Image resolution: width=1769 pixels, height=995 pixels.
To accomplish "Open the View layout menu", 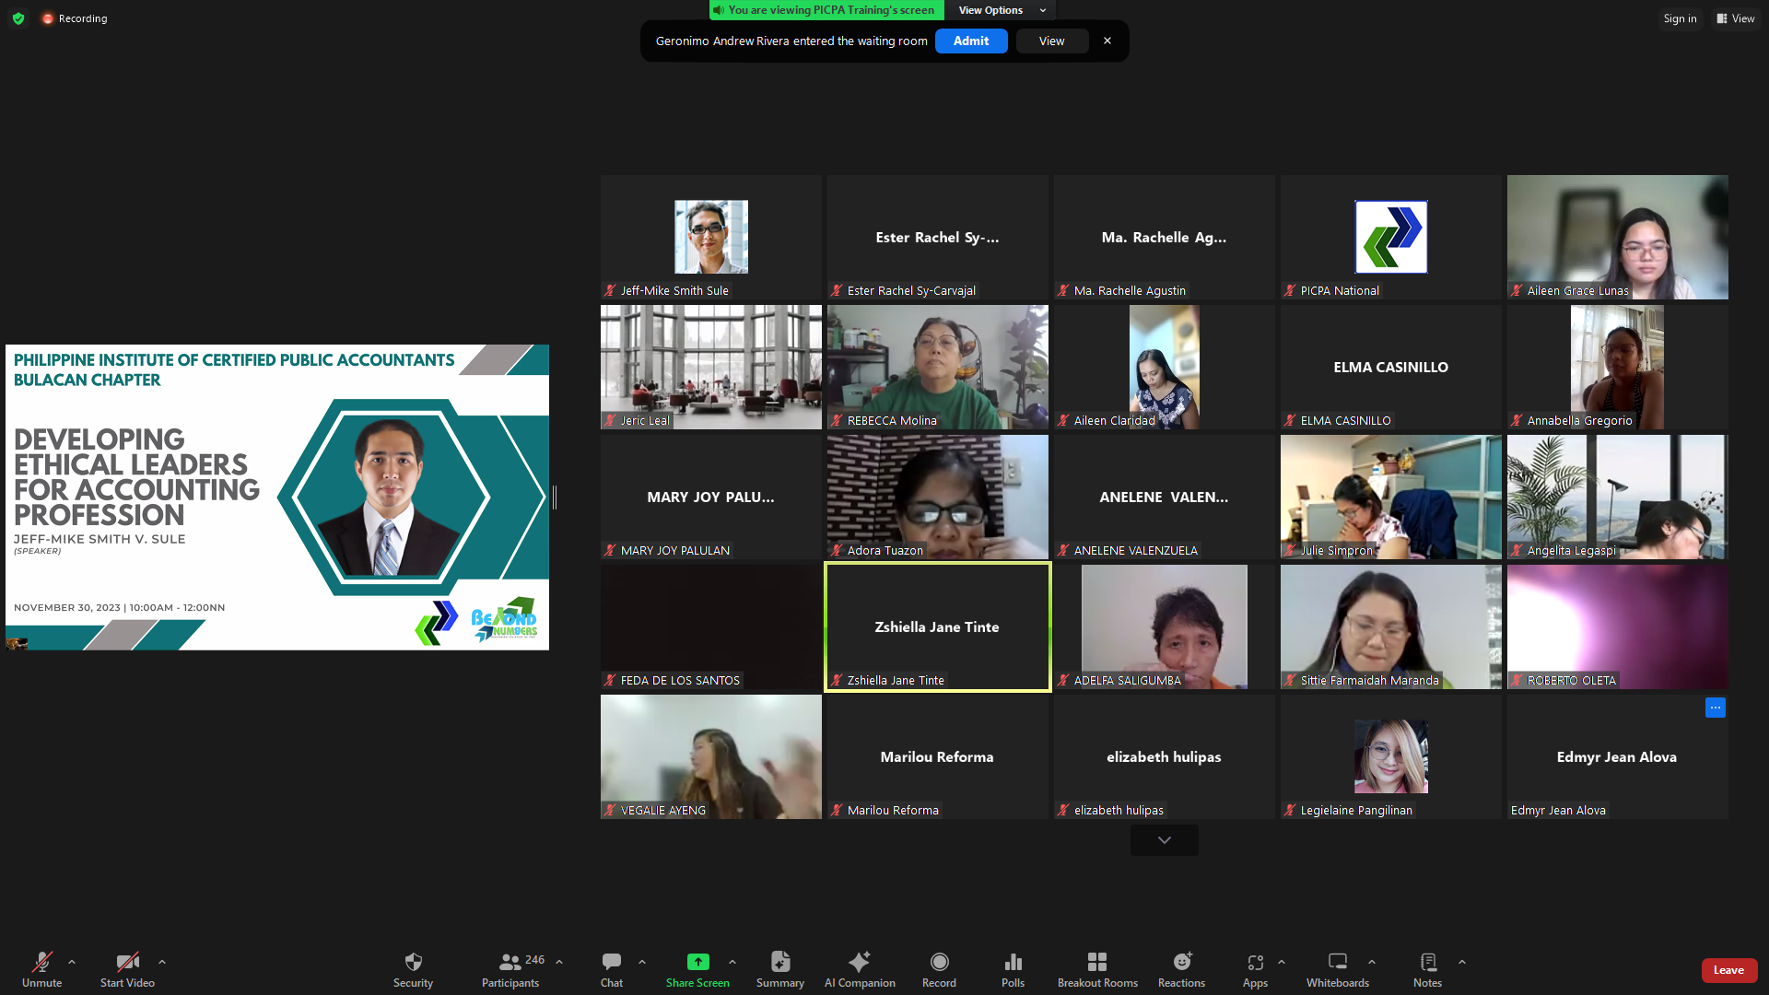I will tap(1736, 18).
